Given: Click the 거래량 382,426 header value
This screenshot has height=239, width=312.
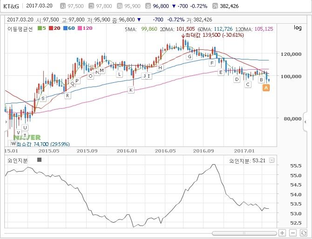Looking at the screenshot, I should tap(229, 6).
